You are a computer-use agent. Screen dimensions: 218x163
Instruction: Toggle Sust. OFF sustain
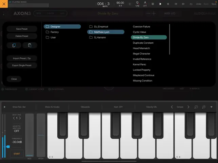[x=118, y=107]
